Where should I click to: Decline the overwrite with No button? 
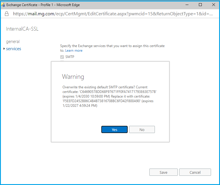[142, 130]
